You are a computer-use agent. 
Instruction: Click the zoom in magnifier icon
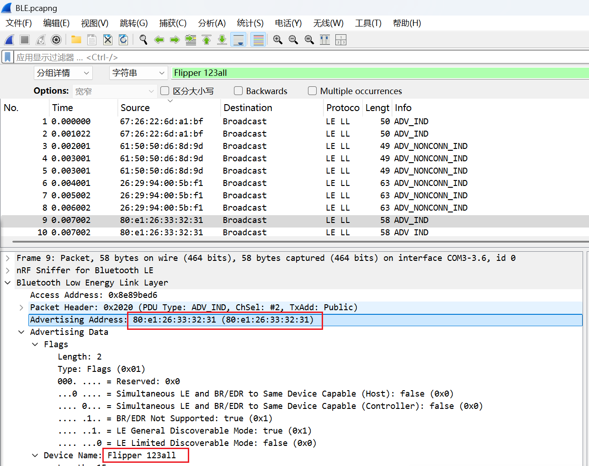(x=277, y=40)
